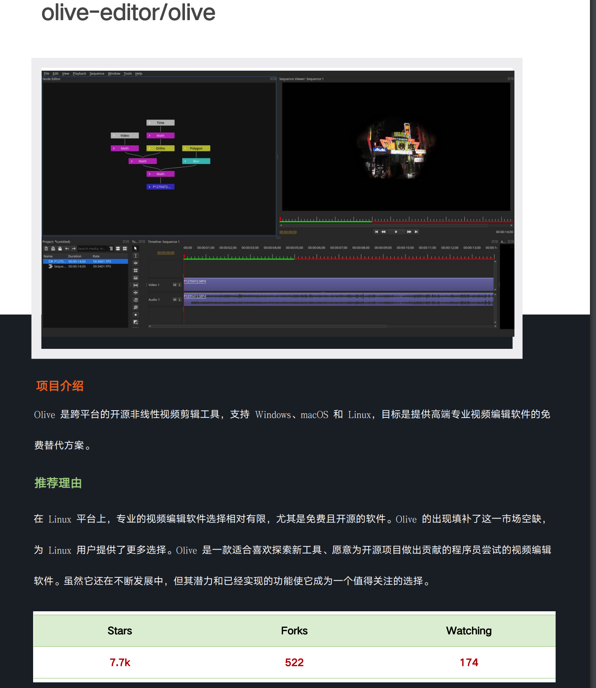Viewport: 596px width, 688px height.
Task: Expand the Blur node
Action: click(185, 161)
